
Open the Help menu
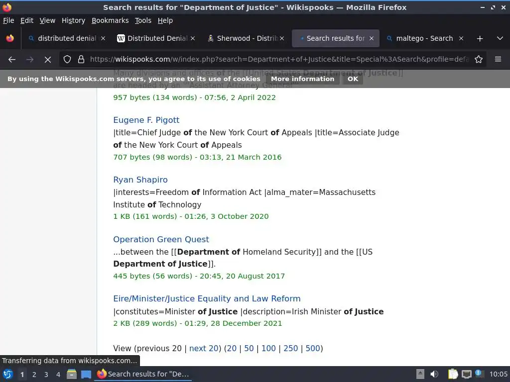(x=165, y=20)
